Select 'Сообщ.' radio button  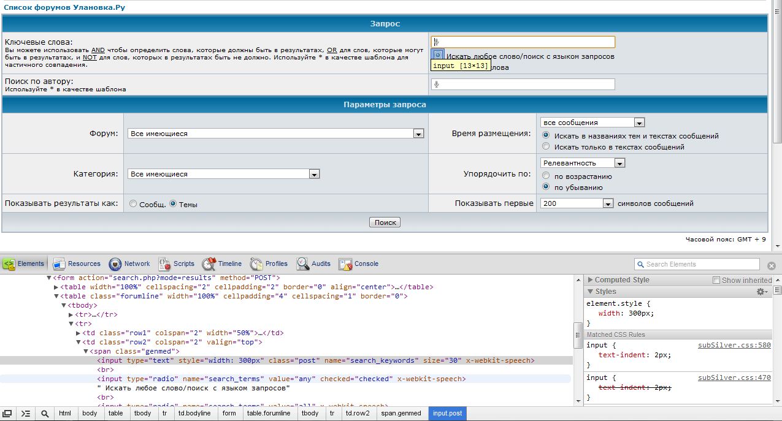point(133,204)
